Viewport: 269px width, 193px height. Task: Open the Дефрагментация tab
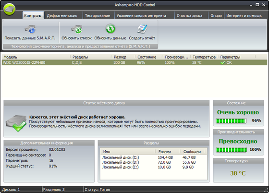[62, 15]
